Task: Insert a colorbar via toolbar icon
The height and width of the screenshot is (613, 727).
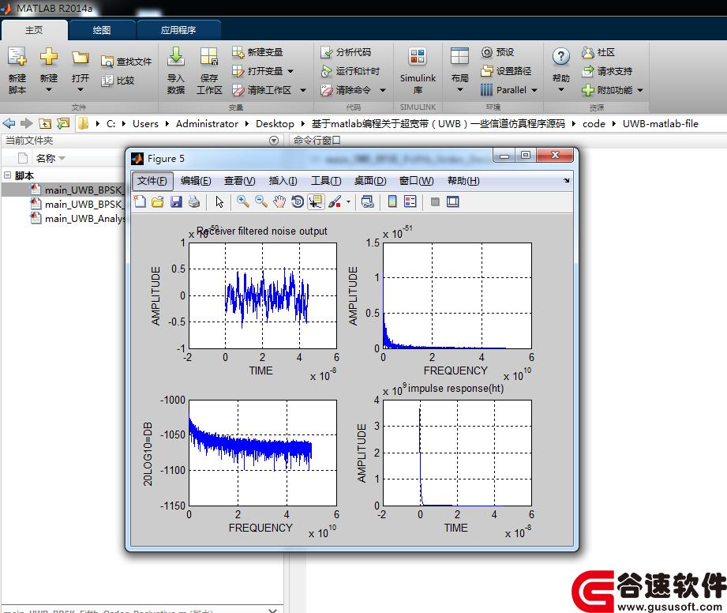Action: [392, 202]
